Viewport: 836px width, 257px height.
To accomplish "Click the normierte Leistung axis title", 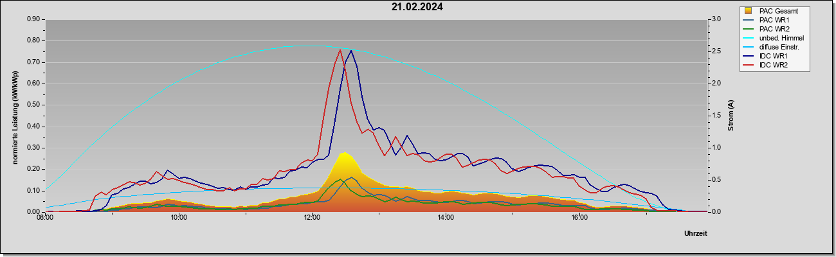I will click(14, 116).
